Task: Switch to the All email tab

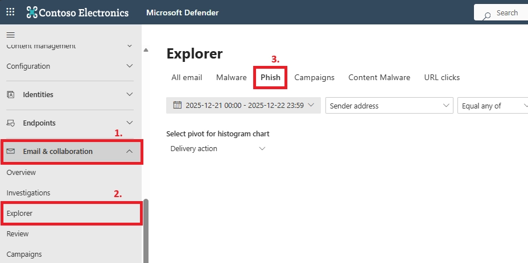Action: [187, 77]
